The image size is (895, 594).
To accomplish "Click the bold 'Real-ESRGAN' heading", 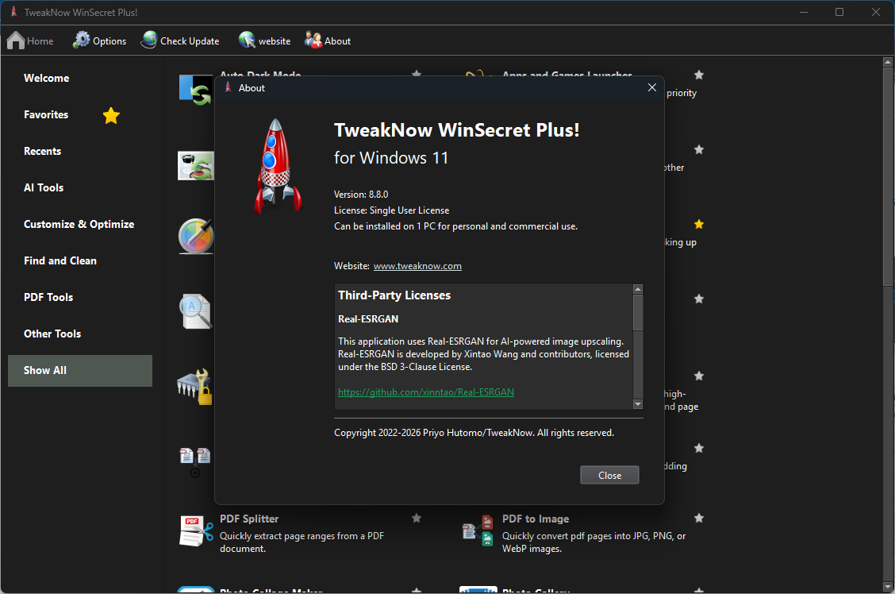I will 368,319.
